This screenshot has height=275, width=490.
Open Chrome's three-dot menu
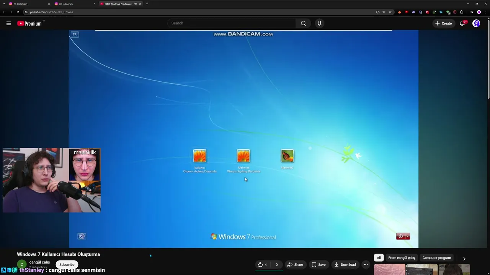[485, 12]
